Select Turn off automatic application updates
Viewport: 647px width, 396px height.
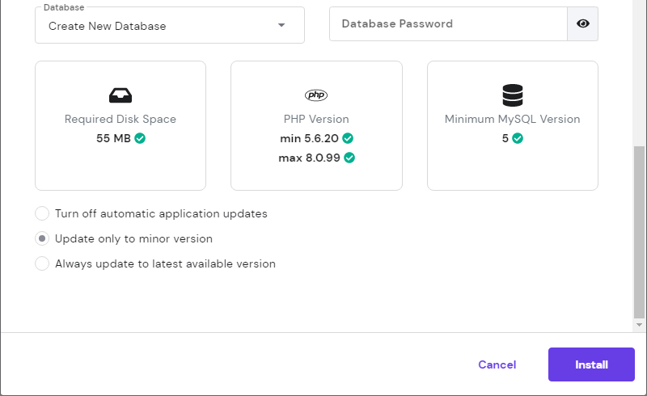coord(42,214)
